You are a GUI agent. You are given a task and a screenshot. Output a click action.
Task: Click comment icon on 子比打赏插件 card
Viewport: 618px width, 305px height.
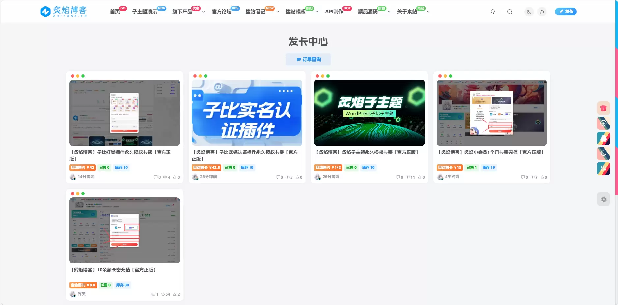(x=156, y=177)
